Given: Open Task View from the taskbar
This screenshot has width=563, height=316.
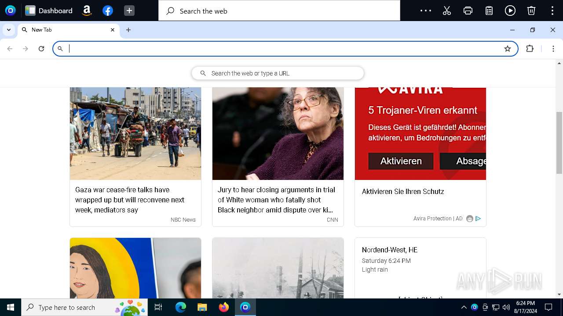Looking at the screenshot, I should click(158, 307).
